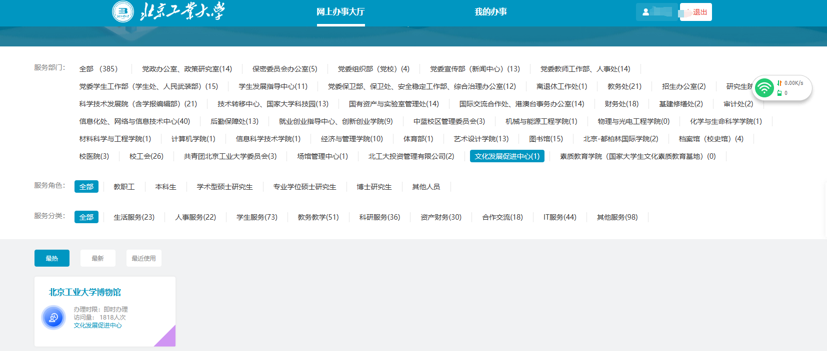Open the 北京工业大学博物馆 service title
The width and height of the screenshot is (827, 351).
tap(85, 292)
